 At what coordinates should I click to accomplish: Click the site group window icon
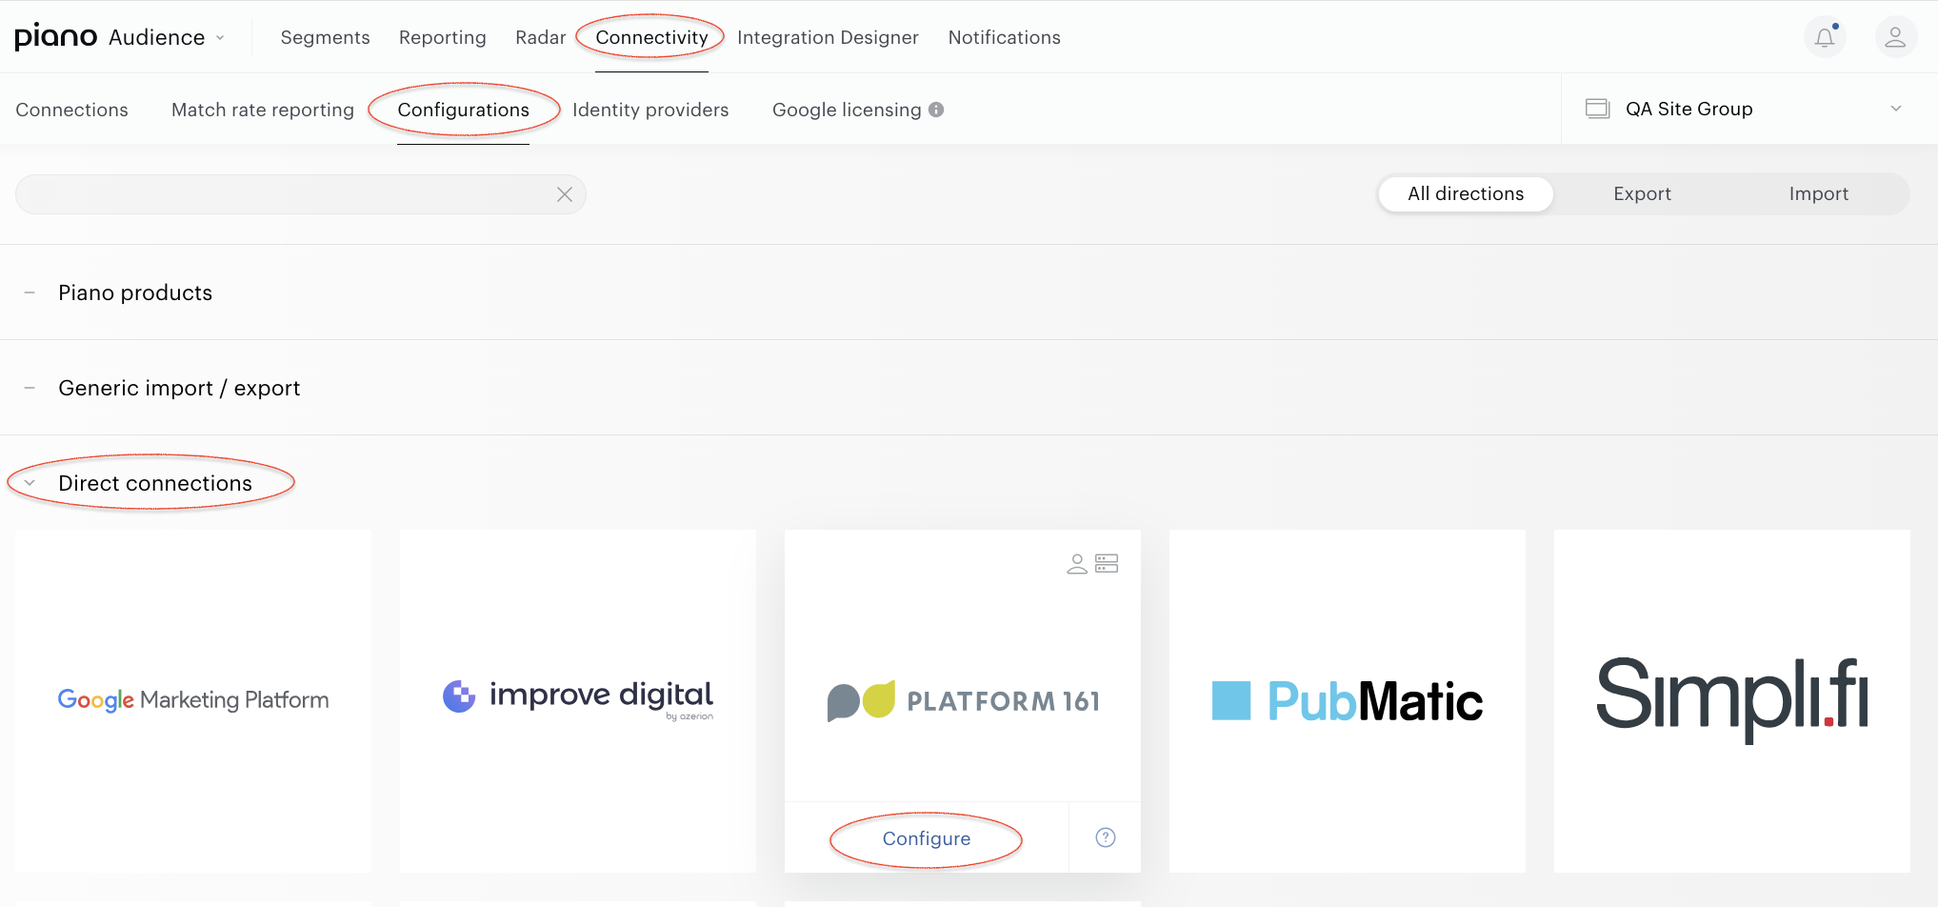(1597, 109)
